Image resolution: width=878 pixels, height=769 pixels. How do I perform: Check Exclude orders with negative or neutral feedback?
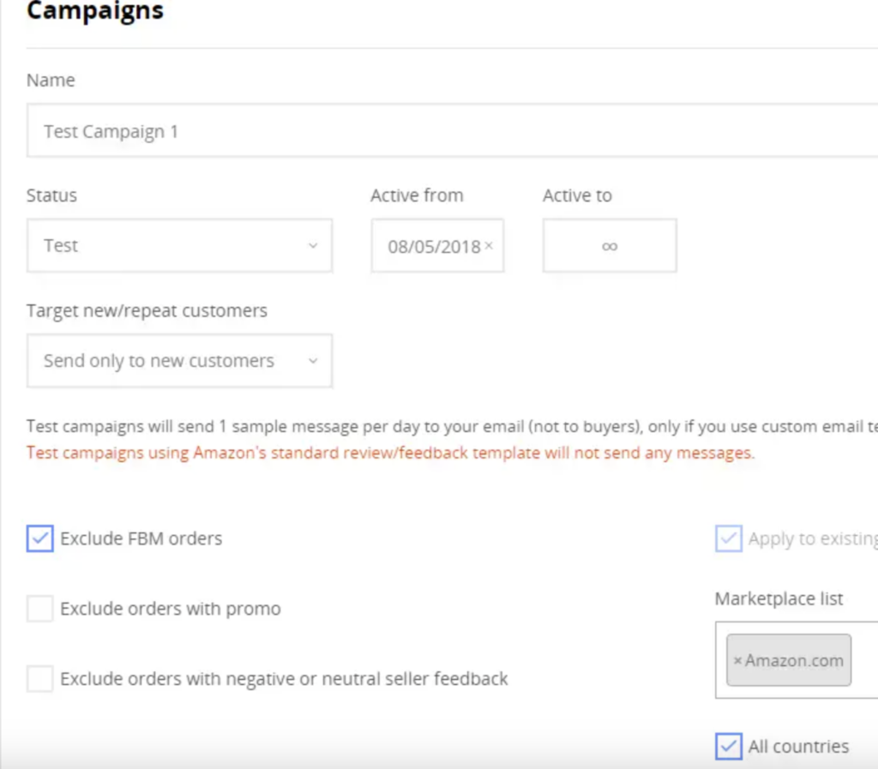click(39, 679)
